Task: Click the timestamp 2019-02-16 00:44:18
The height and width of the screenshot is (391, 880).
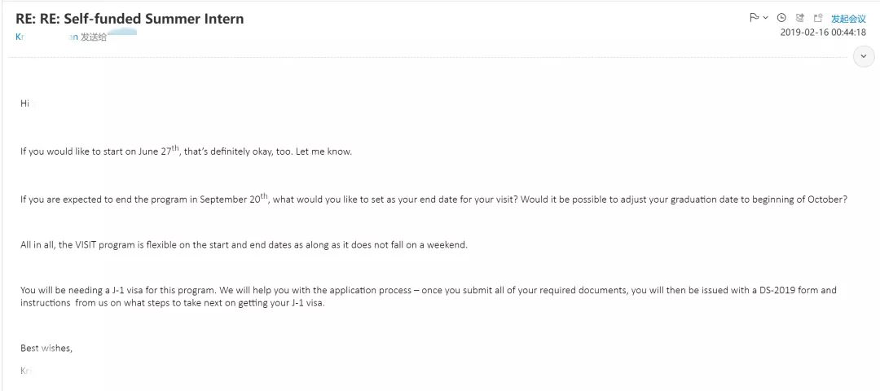Action: 823,33
